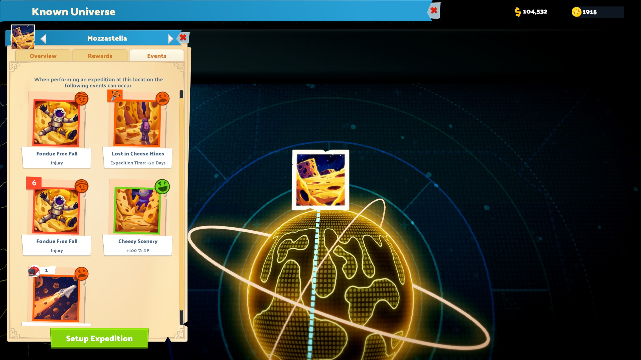Click sad face icon on spaceship card

[81, 273]
